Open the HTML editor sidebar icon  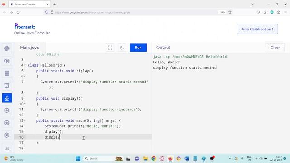[x=7, y=86]
